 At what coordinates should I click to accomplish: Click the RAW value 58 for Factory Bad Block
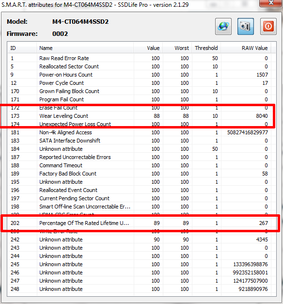coord(265,174)
